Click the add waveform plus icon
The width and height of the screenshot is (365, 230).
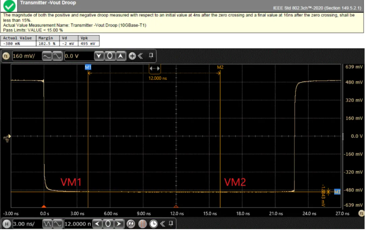tap(132, 56)
